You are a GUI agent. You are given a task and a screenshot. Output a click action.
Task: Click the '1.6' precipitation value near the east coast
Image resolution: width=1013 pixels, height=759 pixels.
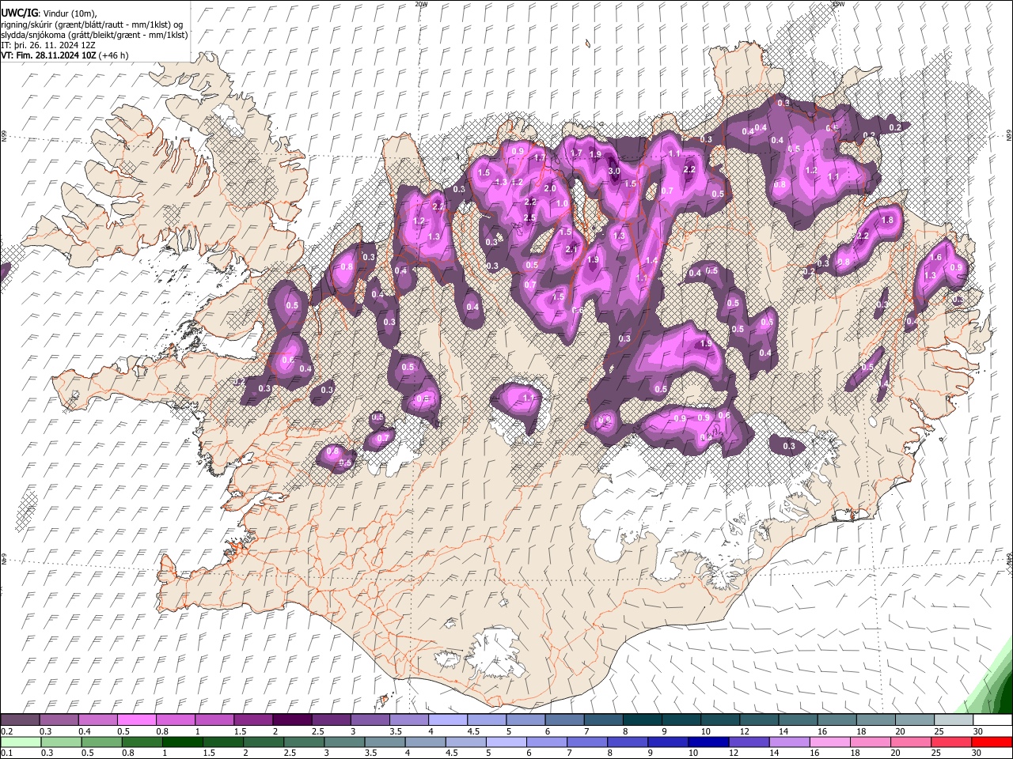(935, 257)
